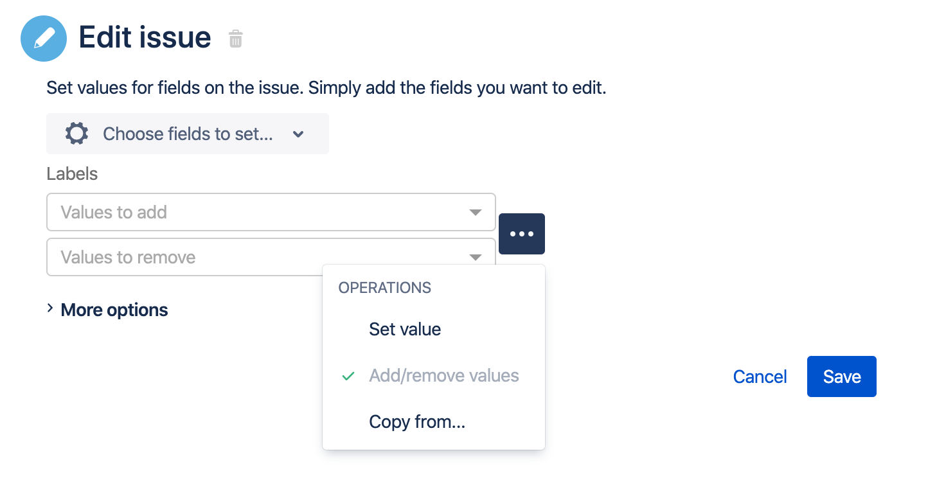Save the Edit issue configuration
The image size is (946, 478).
pyautogui.click(x=841, y=376)
